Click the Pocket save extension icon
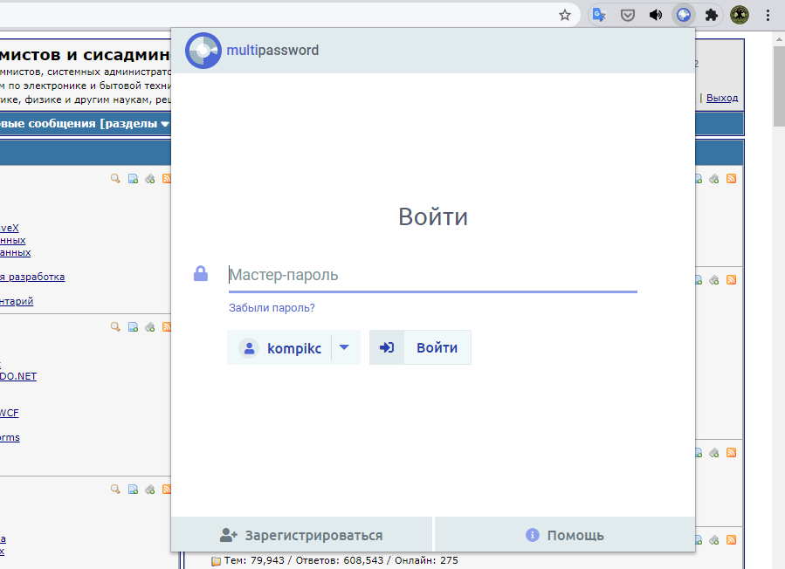The width and height of the screenshot is (785, 569). coord(627,16)
